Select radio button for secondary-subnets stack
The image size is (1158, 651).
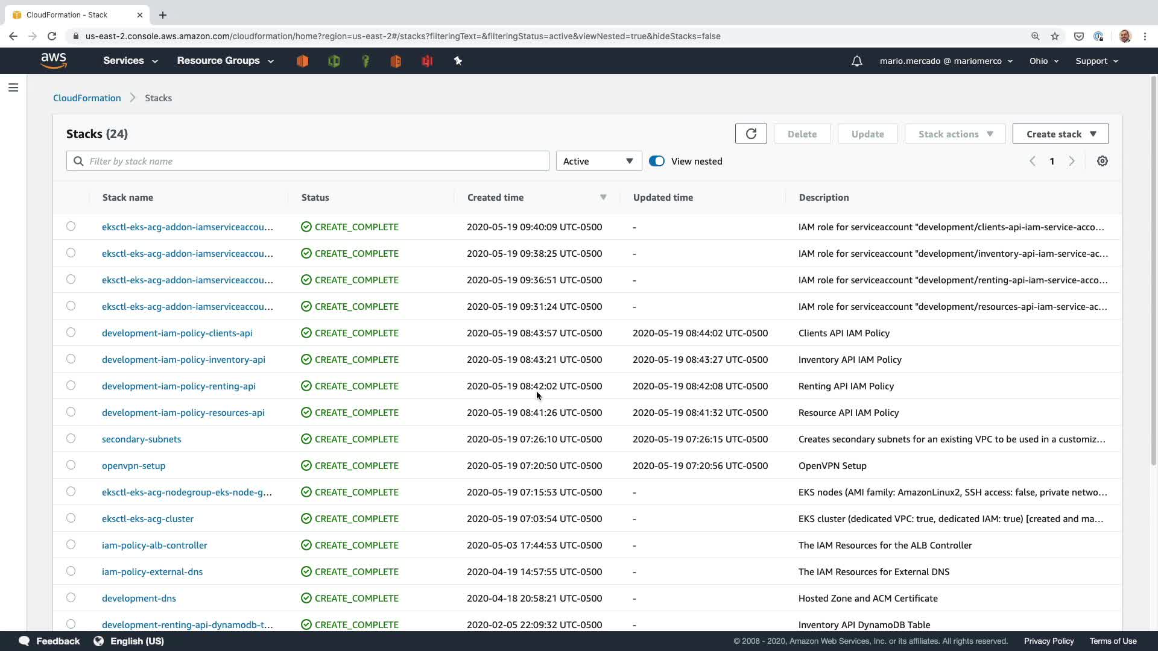[71, 438]
